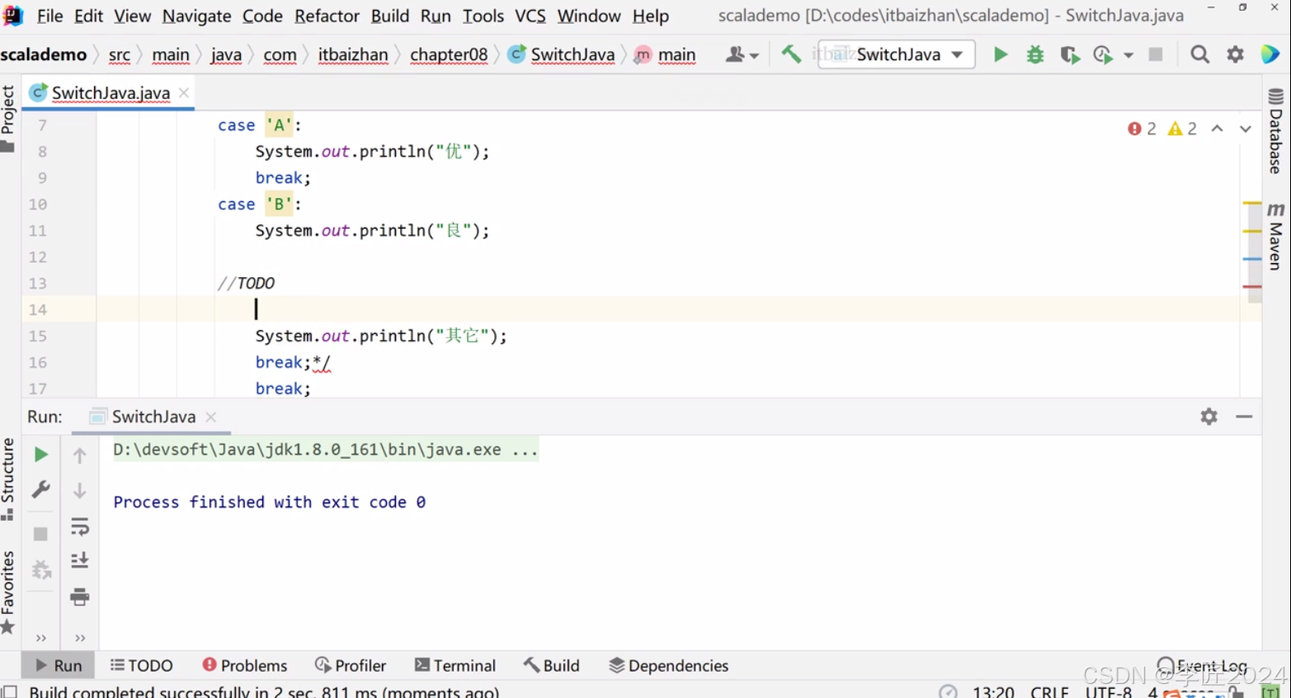The height and width of the screenshot is (698, 1291).
Task: Open the Navigate menu
Action: [x=196, y=16]
